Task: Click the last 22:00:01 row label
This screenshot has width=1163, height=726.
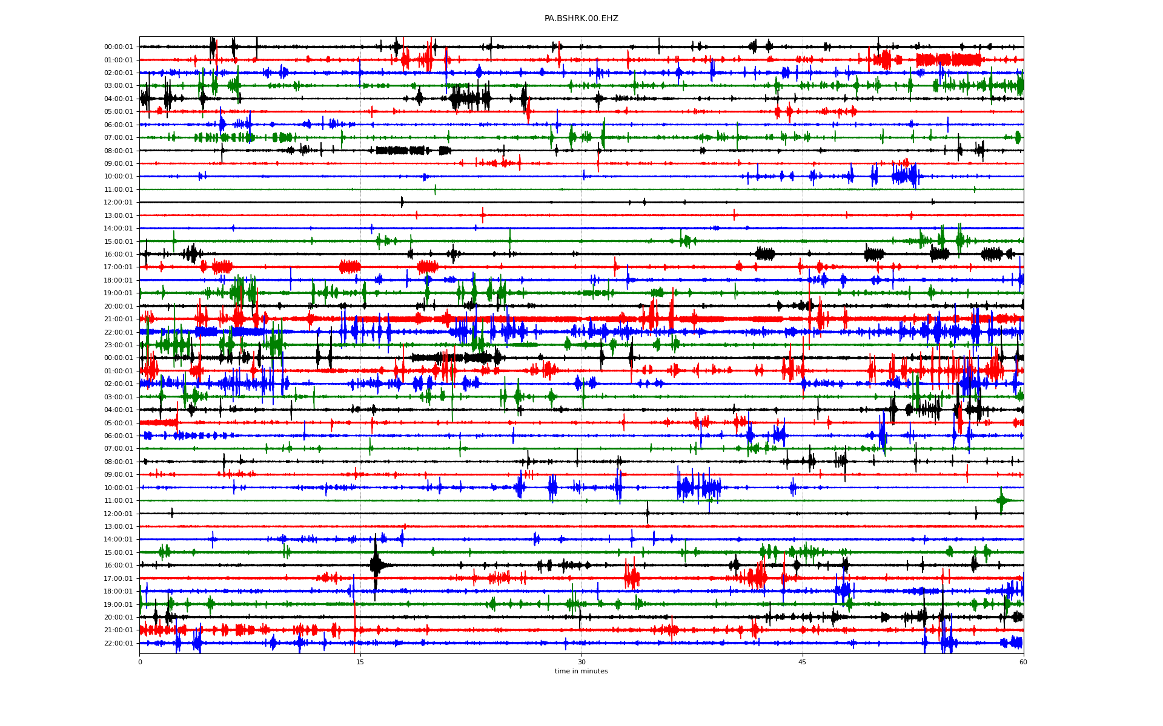Action: click(118, 643)
